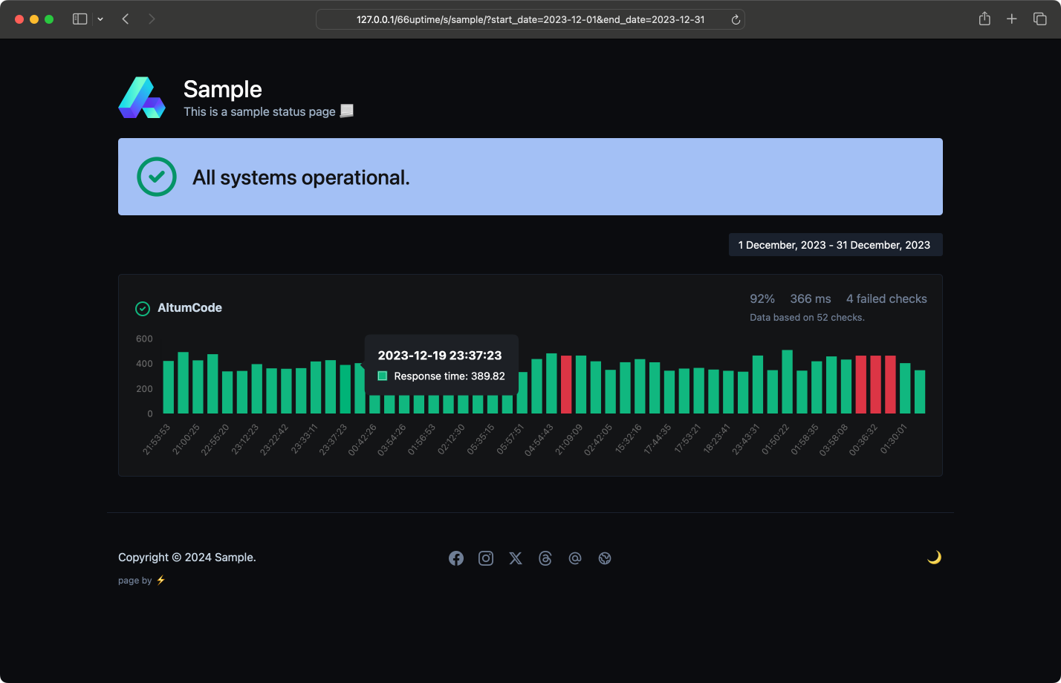Viewport: 1061px width, 683px height.
Task: Reload the page with the refresh icon
Action: coord(736,19)
